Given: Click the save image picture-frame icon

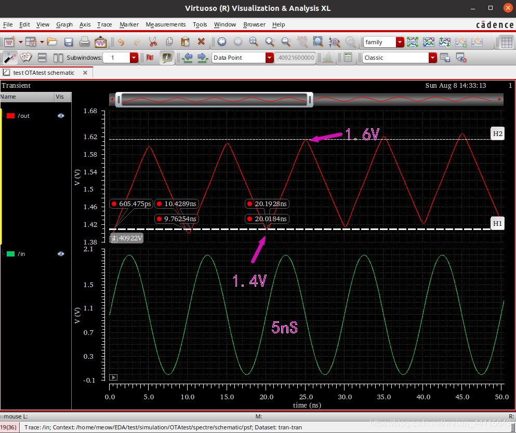Looking at the screenshot, I should 100,42.
